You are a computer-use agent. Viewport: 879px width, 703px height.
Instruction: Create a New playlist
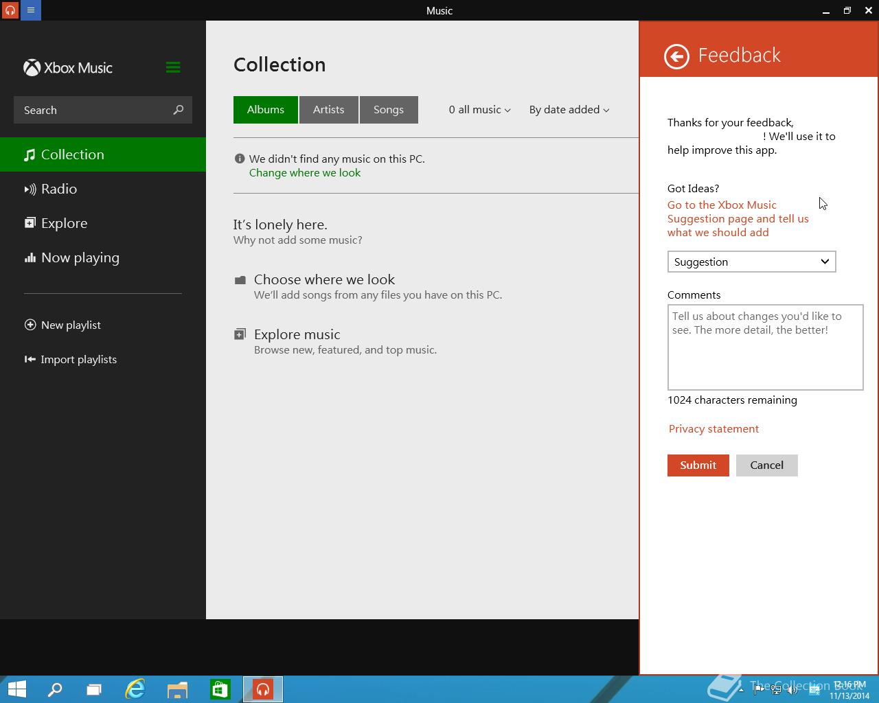(62, 325)
